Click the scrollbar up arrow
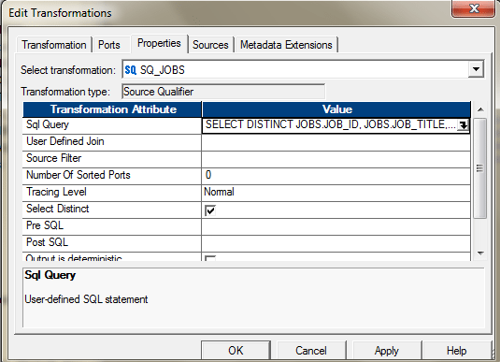500x362 pixels. coord(480,109)
